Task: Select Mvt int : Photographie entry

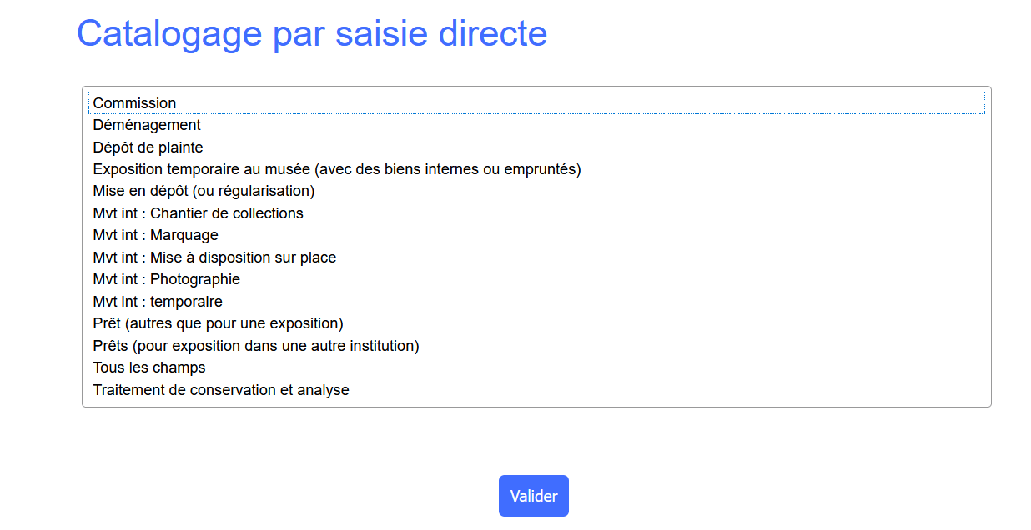Action: tap(167, 279)
